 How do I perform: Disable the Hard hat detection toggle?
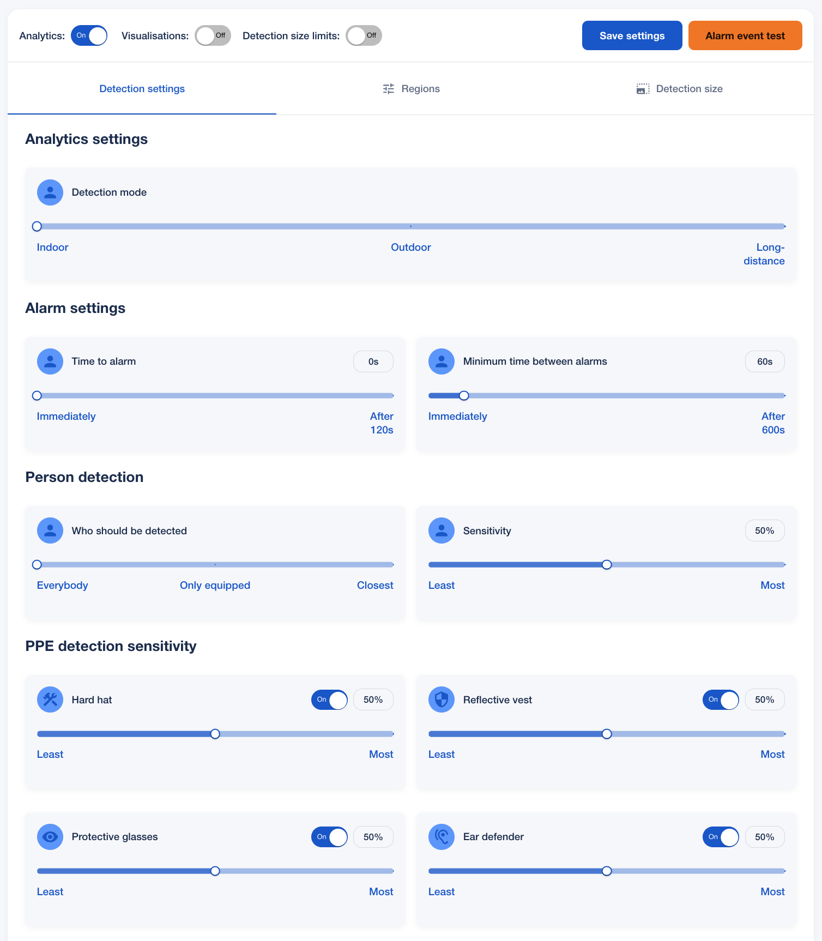pyautogui.click(x=329, y=699)
